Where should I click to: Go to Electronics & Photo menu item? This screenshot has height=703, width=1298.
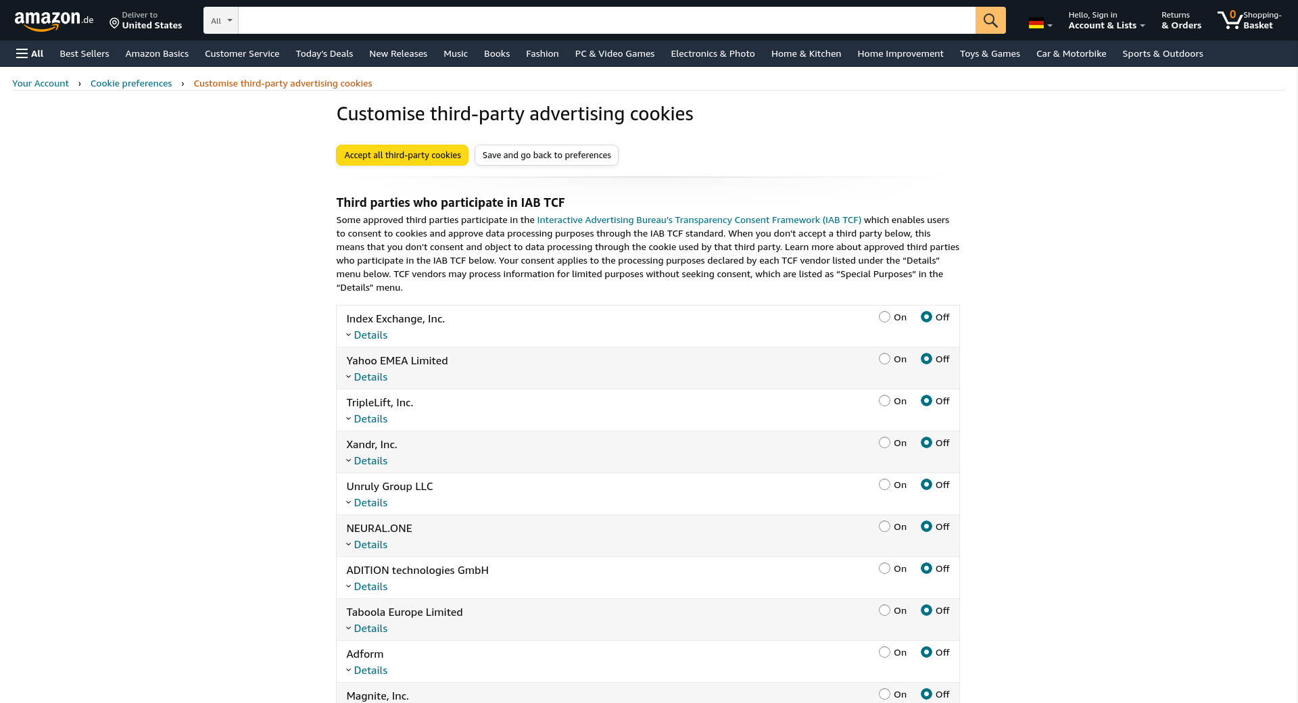pos(713,53)
